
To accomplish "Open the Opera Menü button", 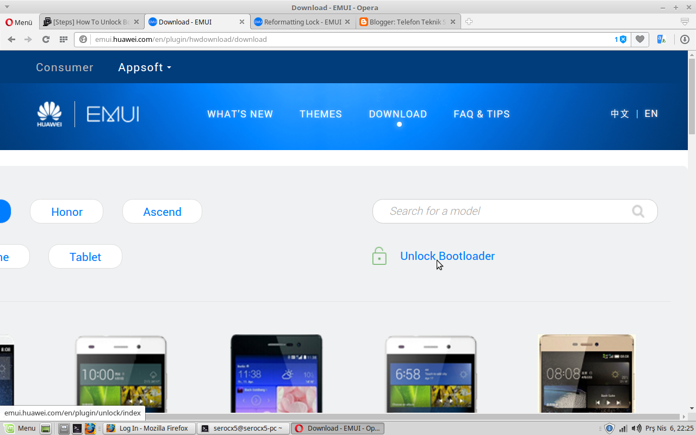I will 19,22.
